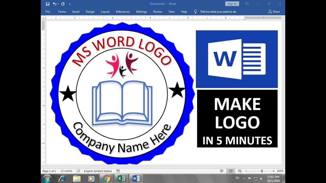This screenshot has width=326, height=183.
Task: Open the Insert ribbon tab
Action: point(76,12)
